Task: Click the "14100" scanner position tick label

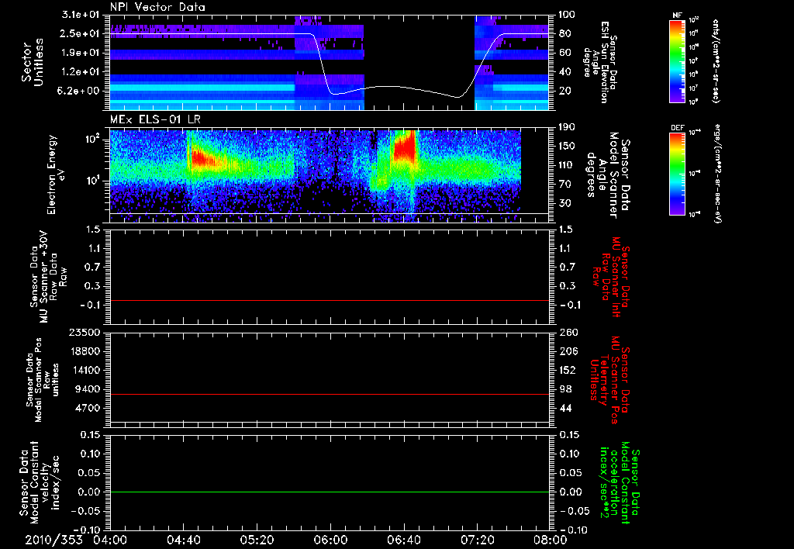Action: pos(85,370)
